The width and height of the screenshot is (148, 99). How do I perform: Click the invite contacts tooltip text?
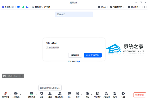(50, 88)
